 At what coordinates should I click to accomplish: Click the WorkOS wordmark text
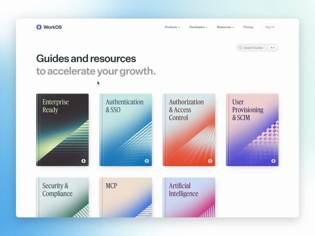pos(52,27)
